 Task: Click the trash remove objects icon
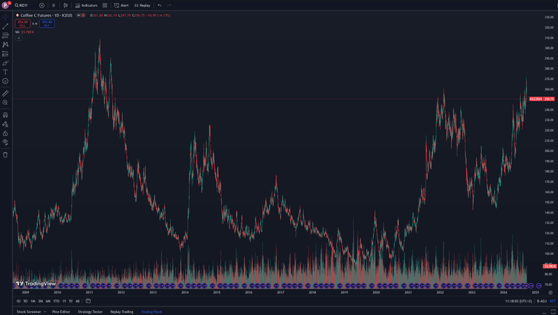click(x=6, y=155)
